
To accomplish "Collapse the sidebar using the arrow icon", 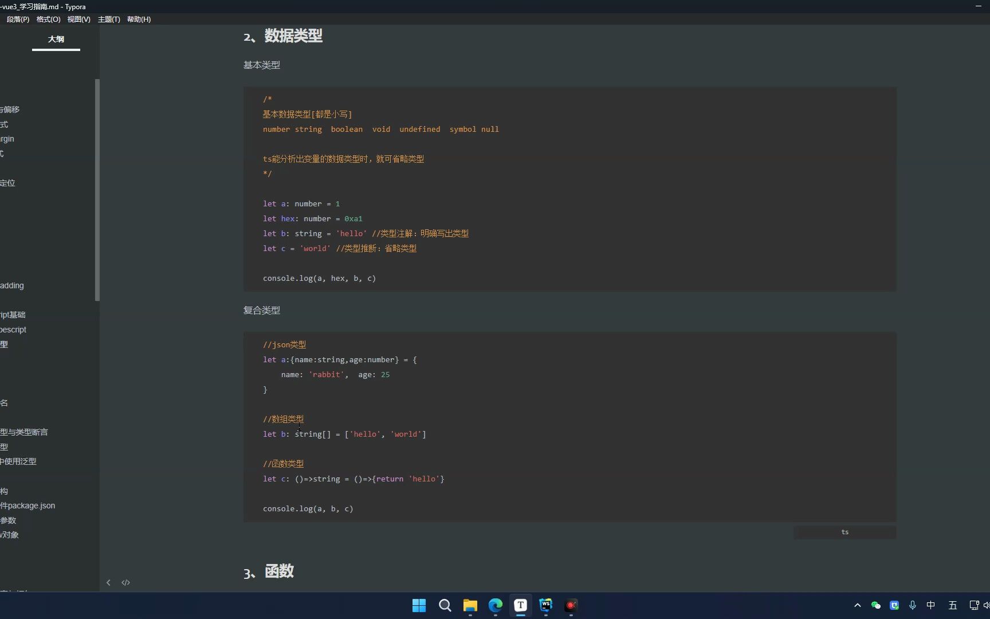I will click(x=108, y=582).
